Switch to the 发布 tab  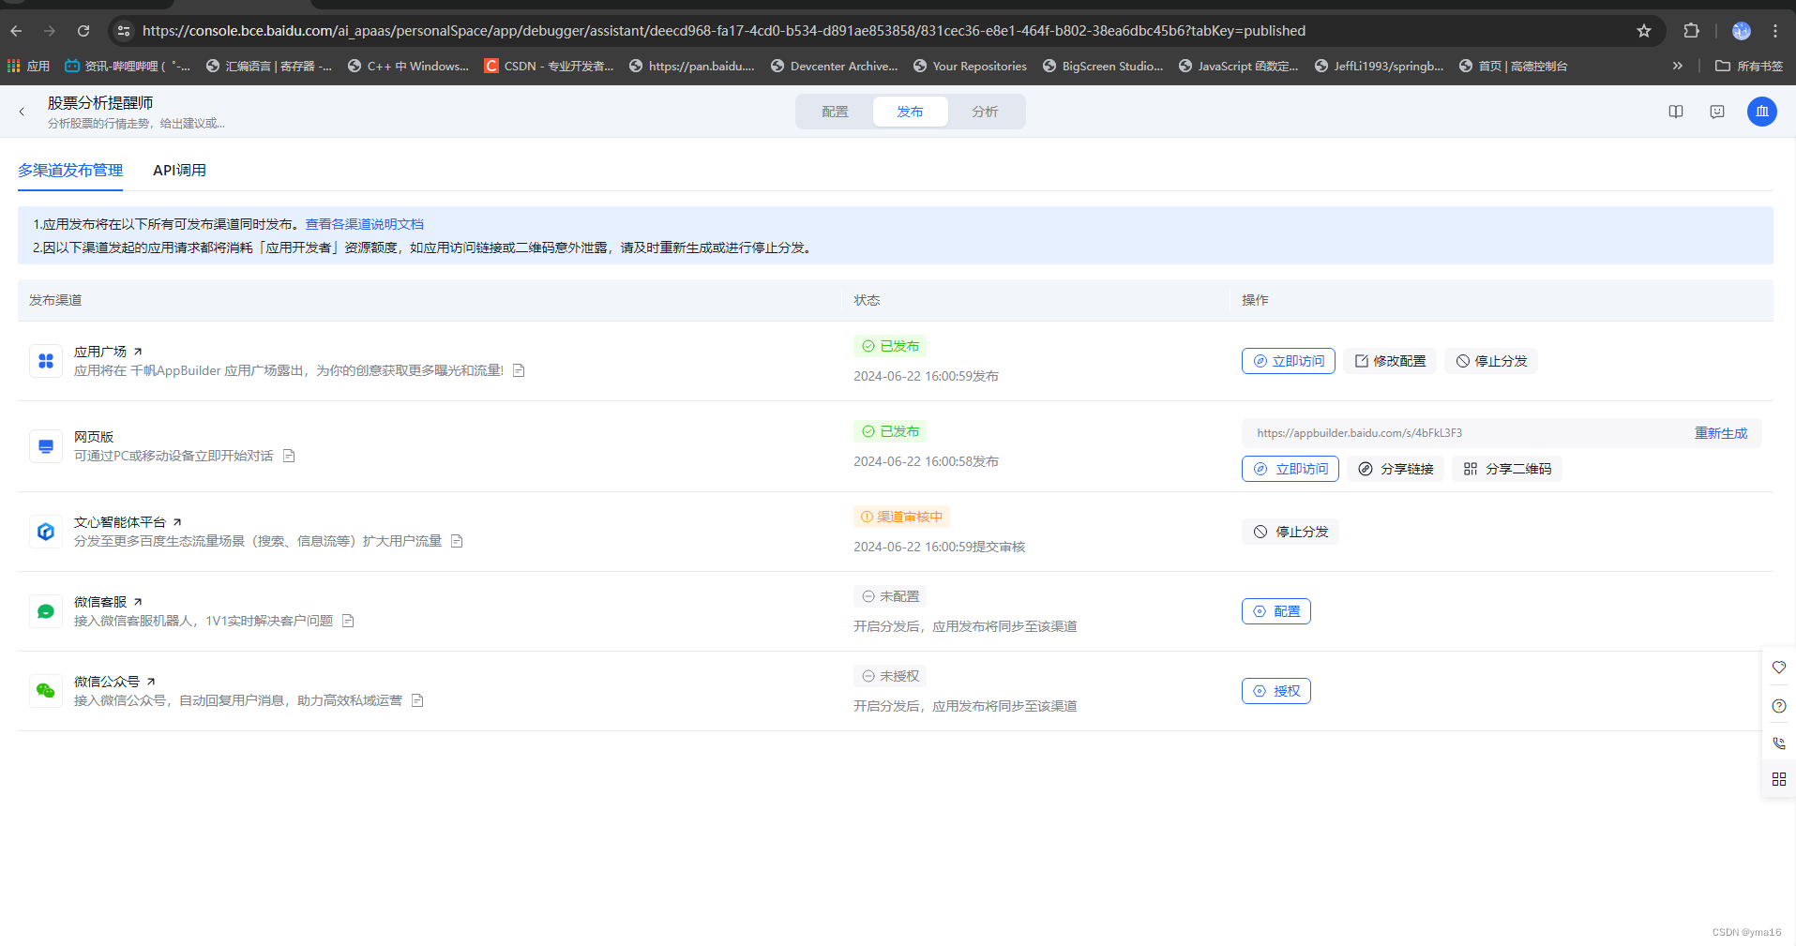pyautogui.click(x=910, y=112)
